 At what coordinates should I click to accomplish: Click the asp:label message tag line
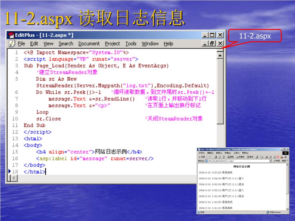tap(95, 159)
